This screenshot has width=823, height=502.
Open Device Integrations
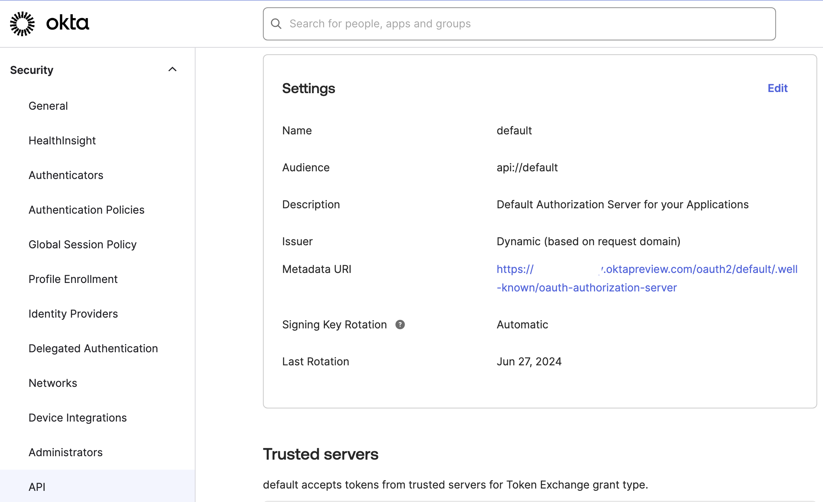pyautogui.click(x=77, y=418)
